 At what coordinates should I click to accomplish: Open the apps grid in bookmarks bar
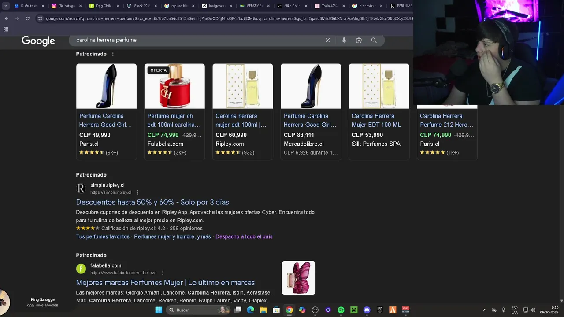pyautogui.click(x=6, y=29)
